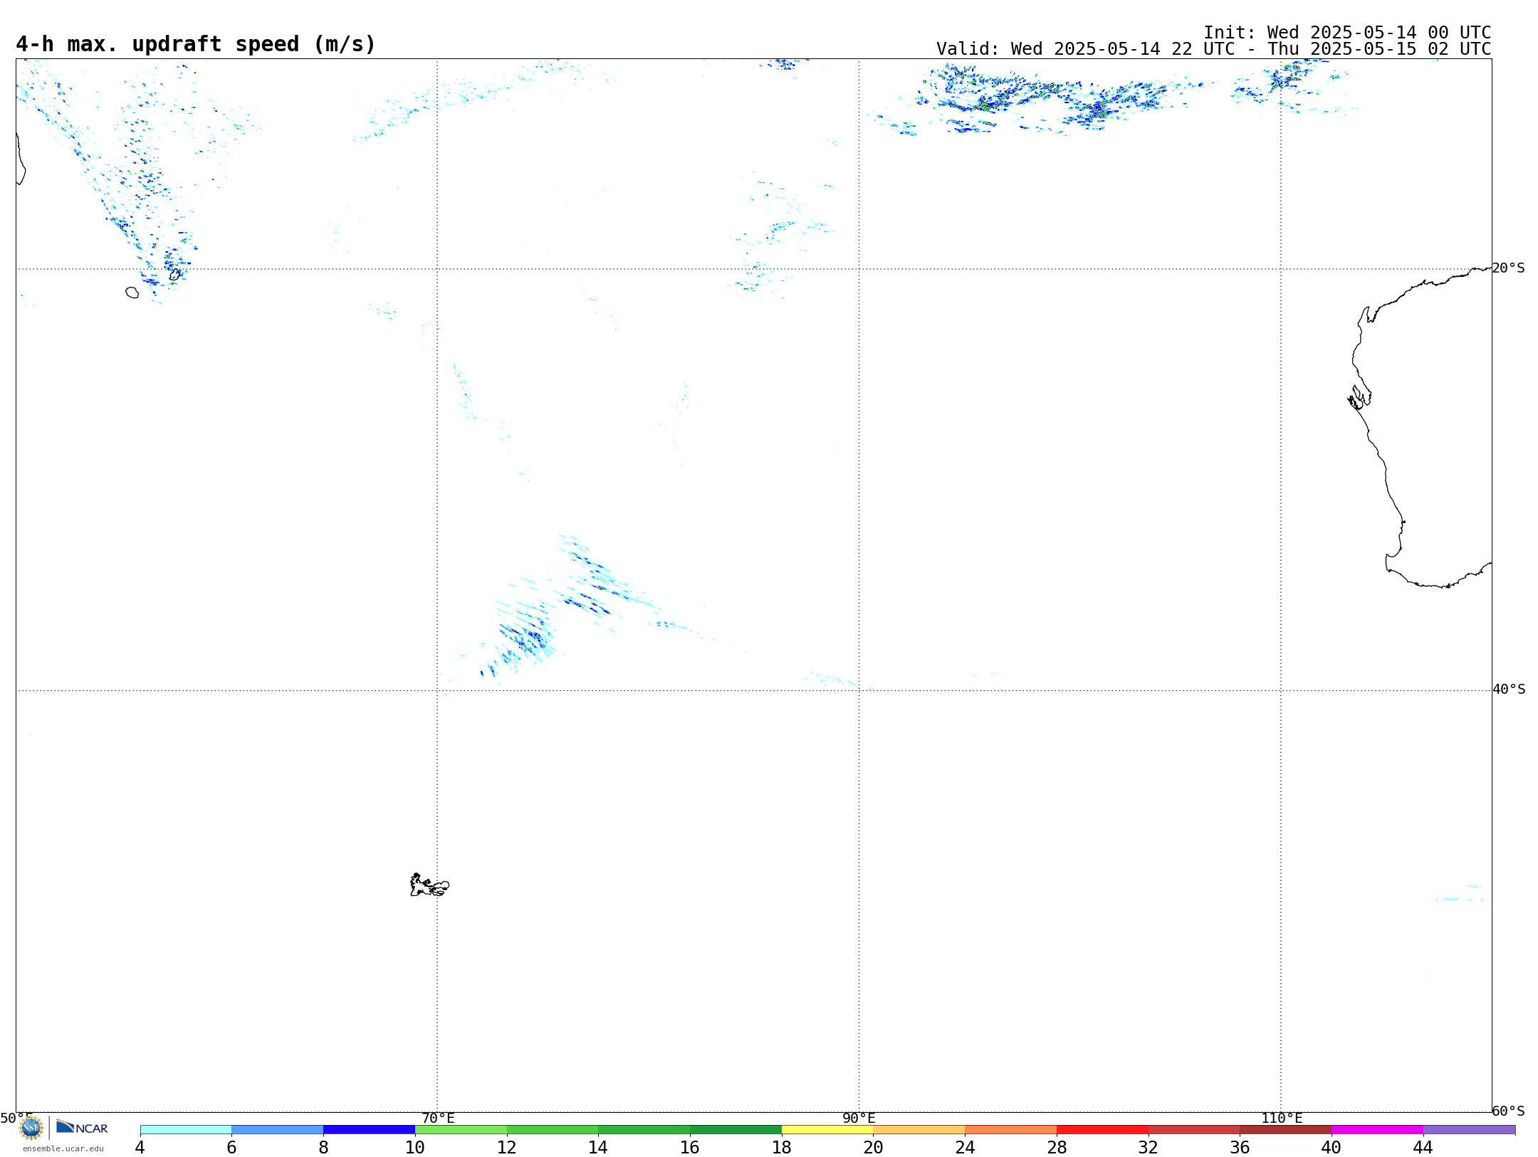Screen dimensions: 1538x1157
Task: Click the Réunion island outline
Action: 132,292
